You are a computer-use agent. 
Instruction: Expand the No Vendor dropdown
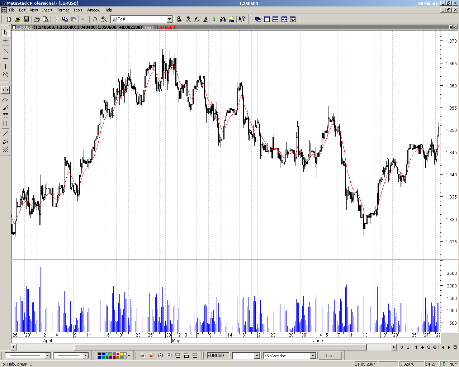(x=313, y=356)
